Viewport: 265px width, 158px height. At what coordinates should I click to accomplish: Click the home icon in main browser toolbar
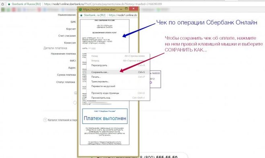tap(2, 4)
